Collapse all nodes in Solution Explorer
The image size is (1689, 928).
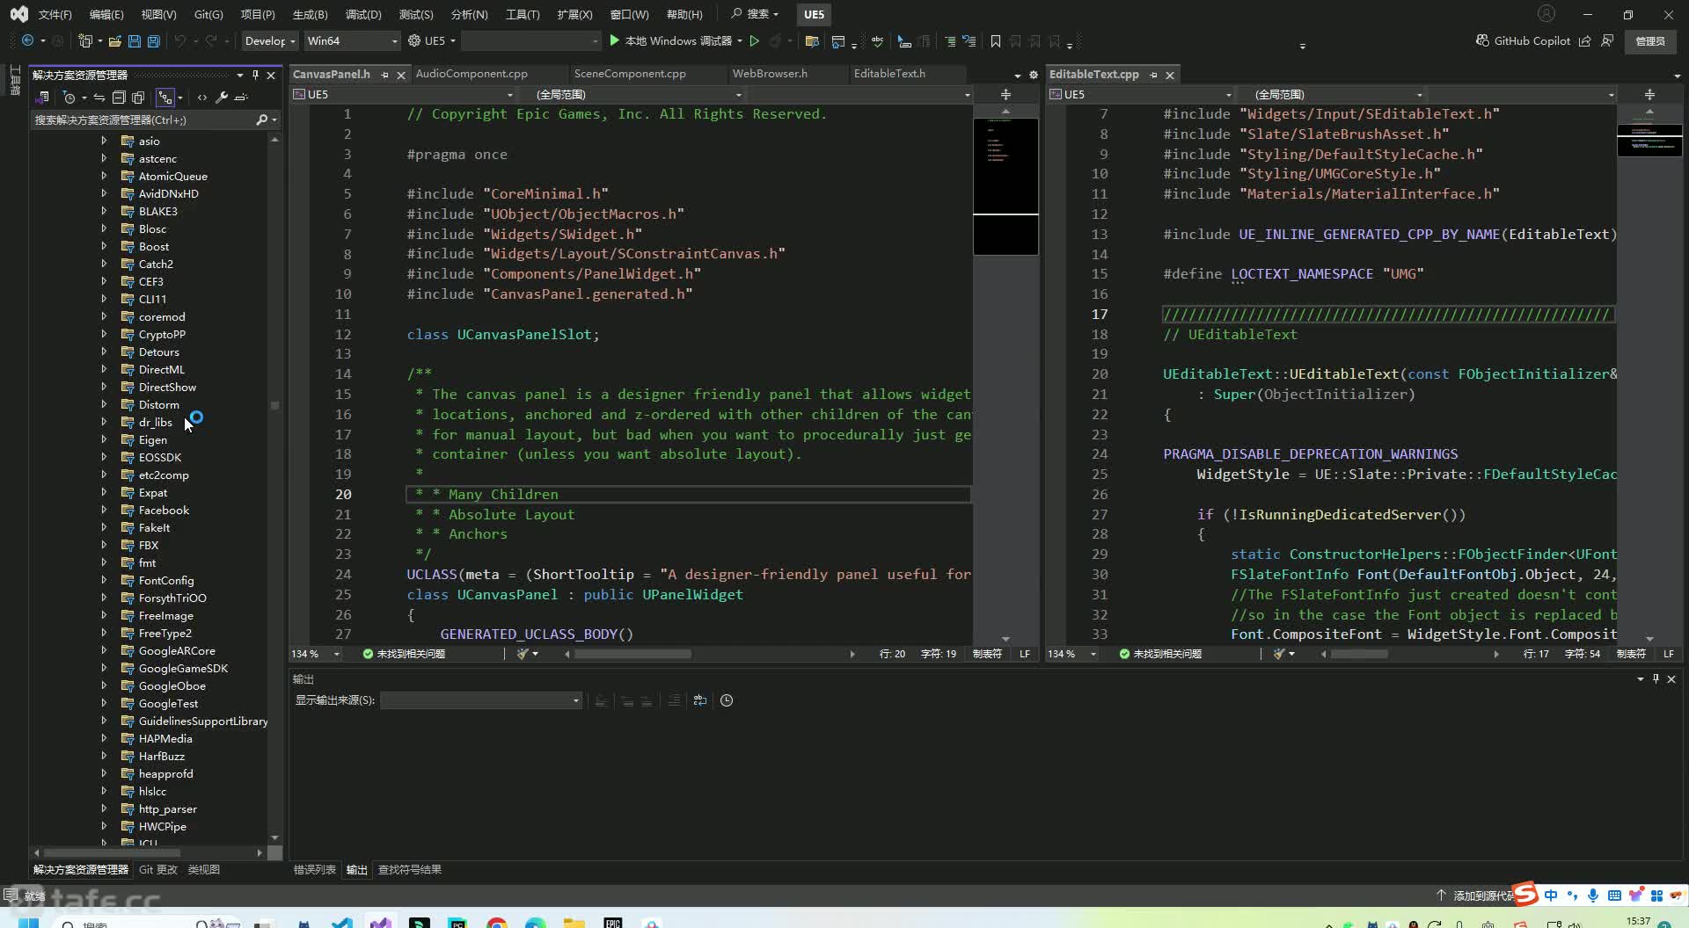click(119, 98)
